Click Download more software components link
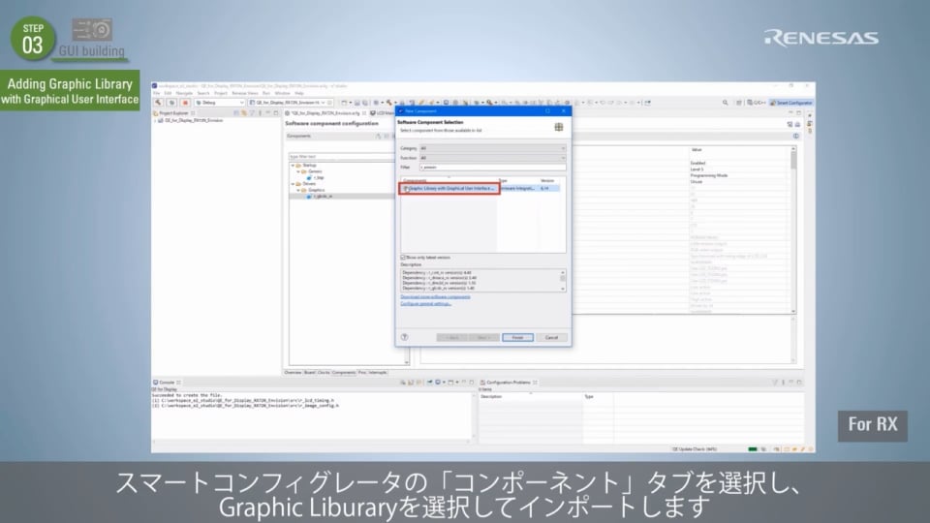 point(436,296)
